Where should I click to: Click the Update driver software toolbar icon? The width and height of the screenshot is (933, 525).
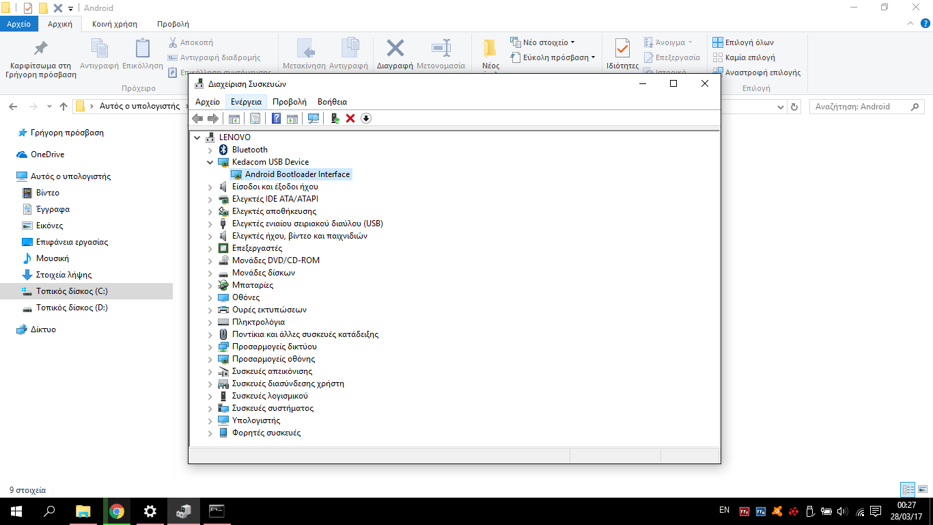point(335,119)
